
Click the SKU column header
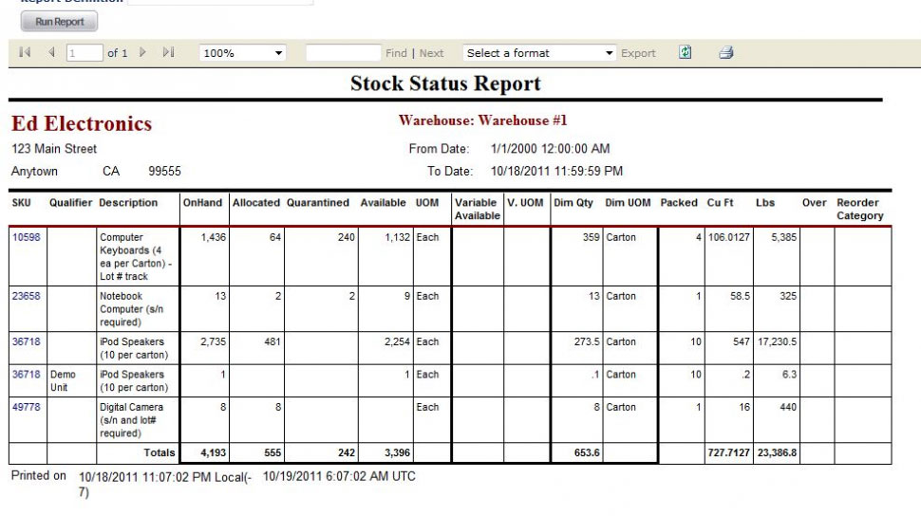[x=21, y=203]
